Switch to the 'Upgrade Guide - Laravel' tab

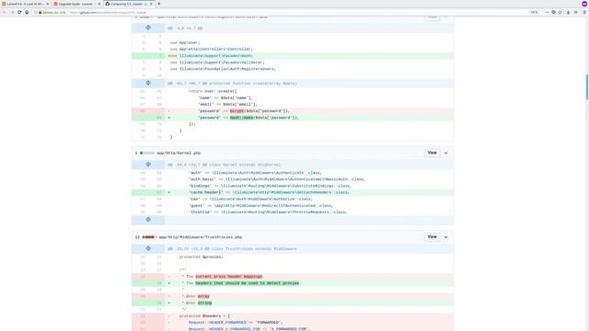(77, 4)
